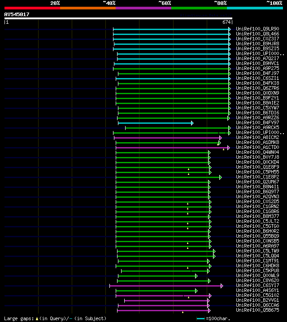The image size is (287, 322).
Task: Click the UniRef100_C6SYI7 subject name
Action: (x=257, y=285)
